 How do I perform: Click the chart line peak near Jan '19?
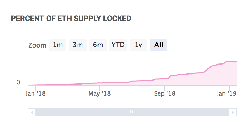point(230,61)
